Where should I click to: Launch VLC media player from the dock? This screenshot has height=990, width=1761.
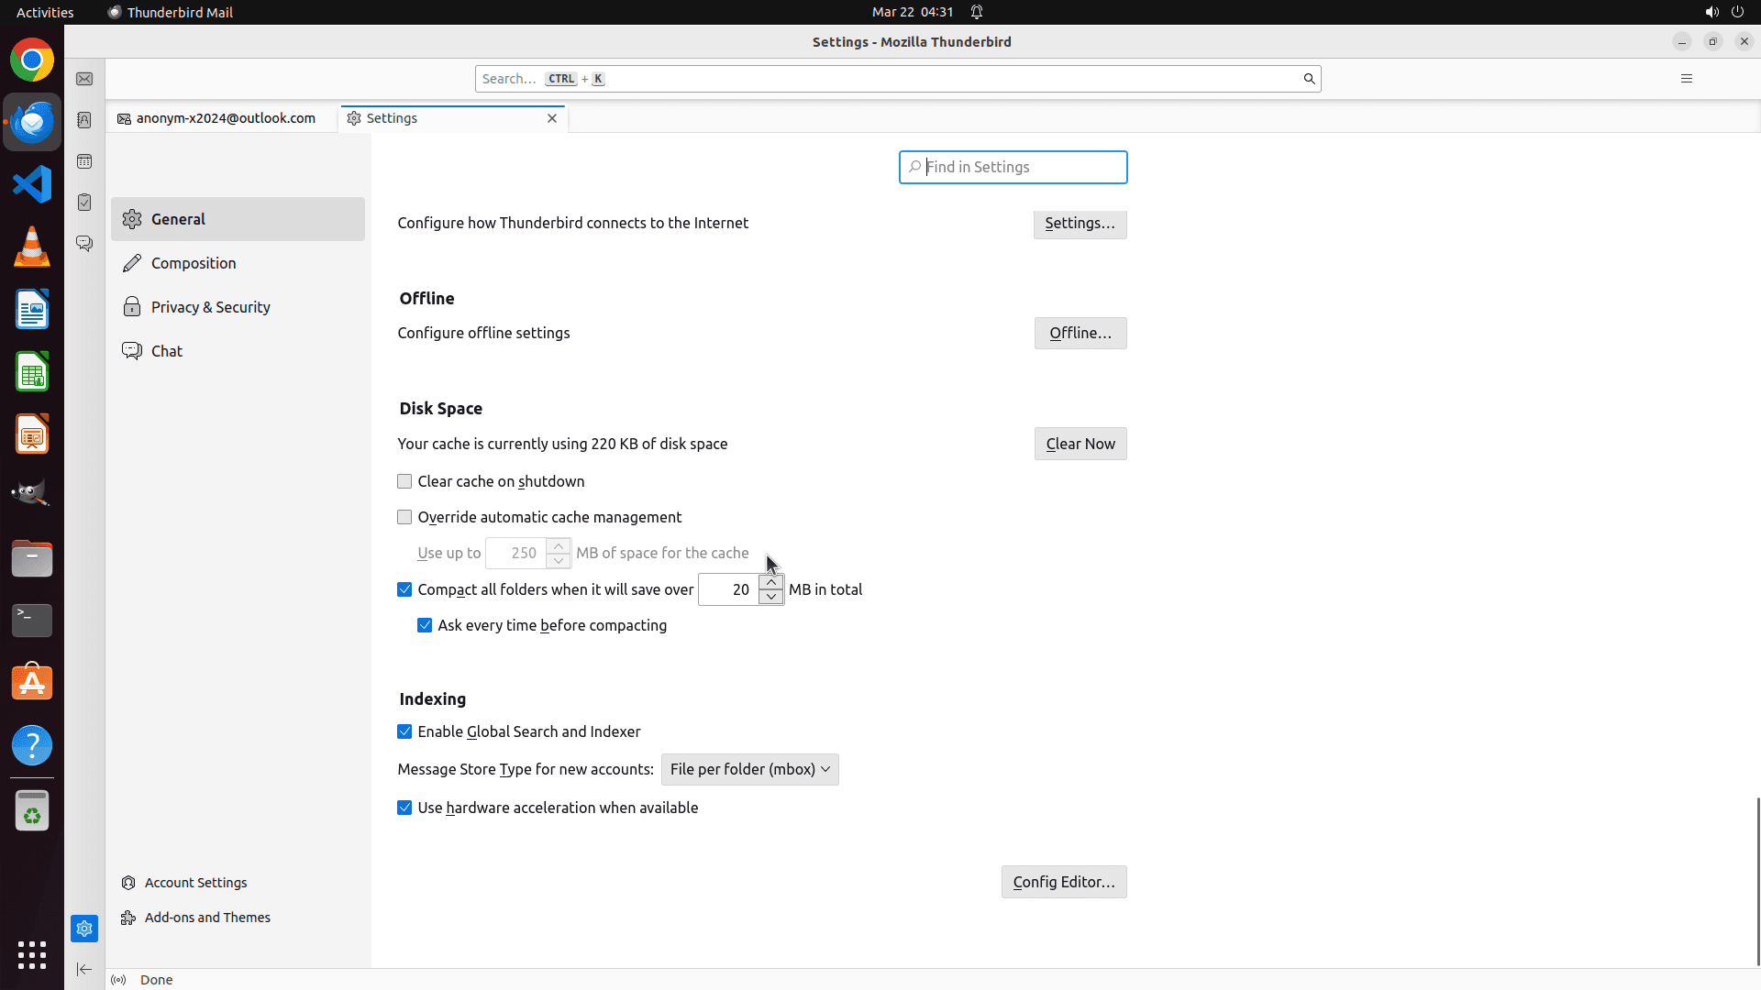[x=32, y=247]
